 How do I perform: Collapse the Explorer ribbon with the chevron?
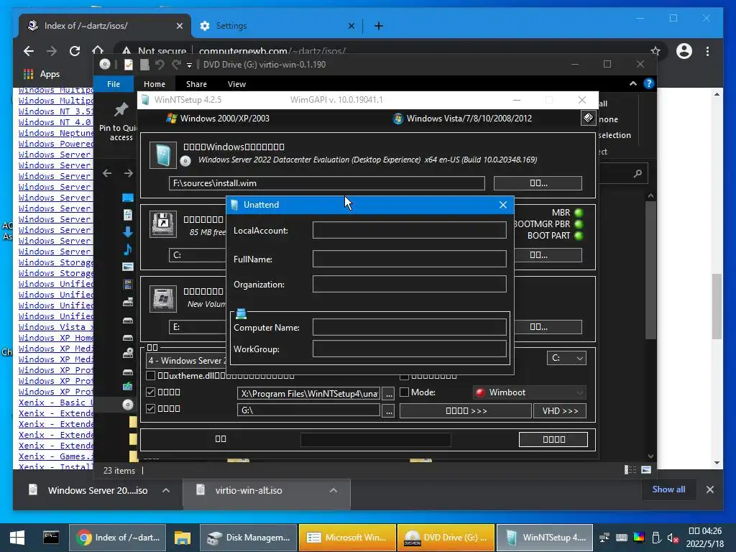[632, 83]
